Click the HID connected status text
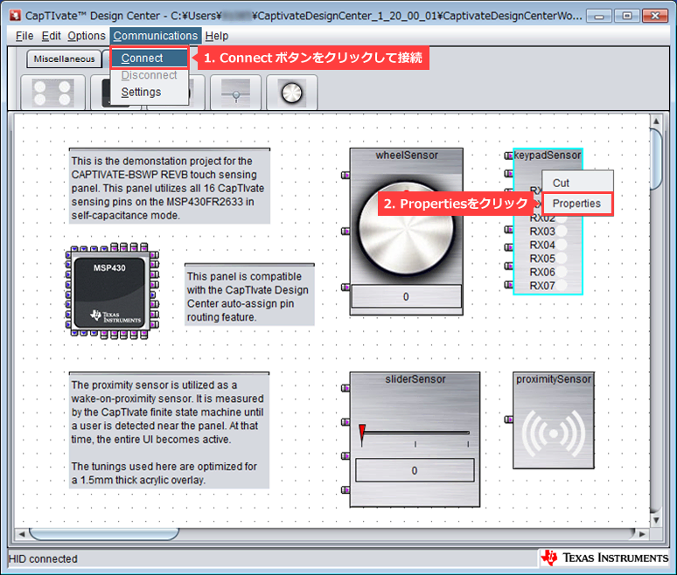 pyautogui.click(x=43, y=559)
